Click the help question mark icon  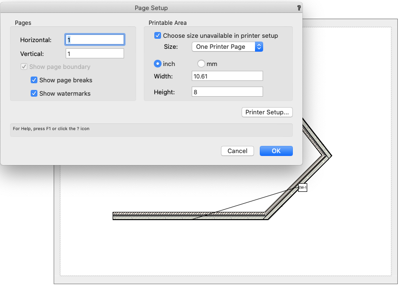(x=299, y=8)
